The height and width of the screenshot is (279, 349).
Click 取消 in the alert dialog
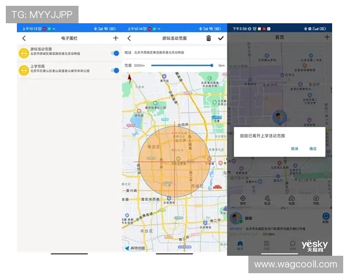tap(295, 149)
